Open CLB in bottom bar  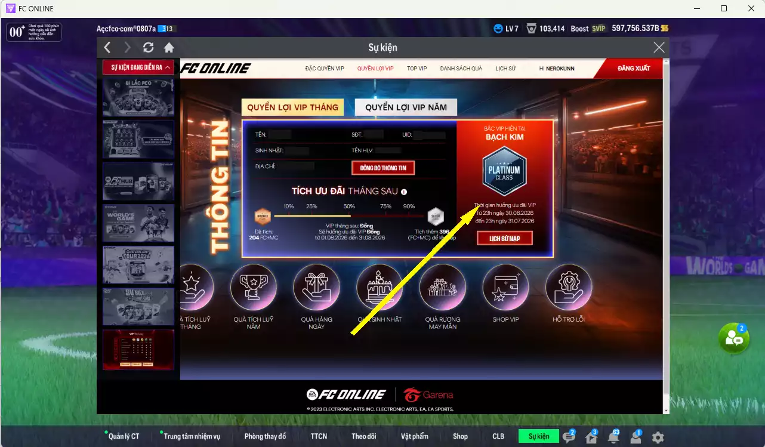click(x=498, y=436)
